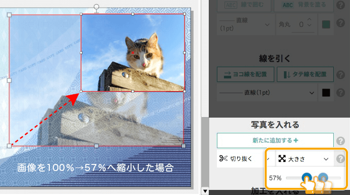The image size is (350, 195).
Task: Increase the 角丸 value with up stepper
Action: click(309, 20)
